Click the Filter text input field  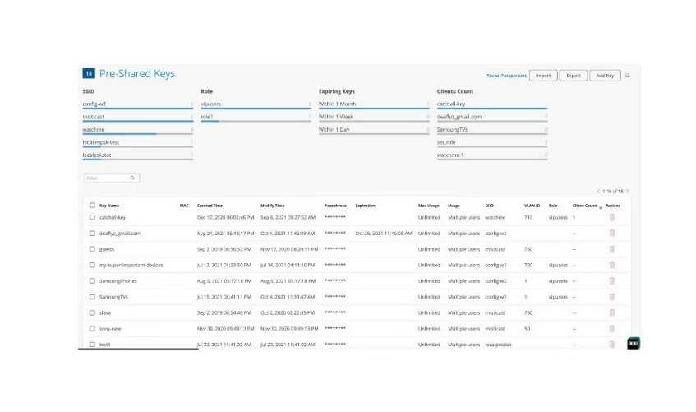[107, 178]
